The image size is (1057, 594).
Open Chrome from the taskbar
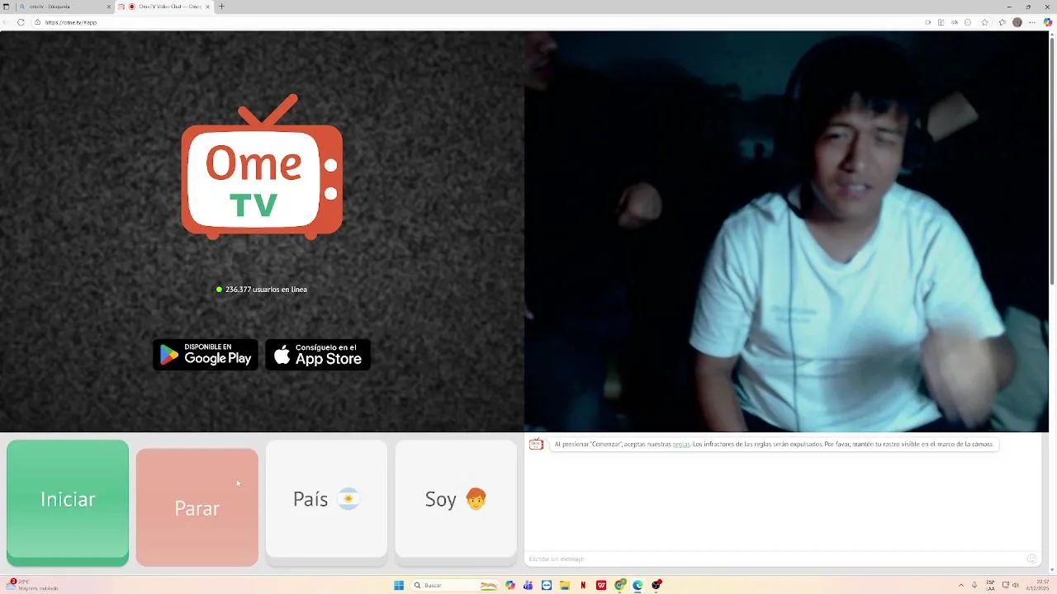[x=619, y=585]
